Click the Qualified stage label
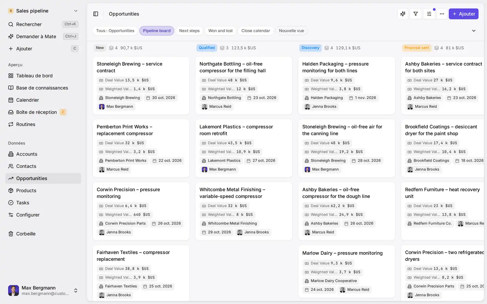The image size is (487, 304). pos(207,48)
